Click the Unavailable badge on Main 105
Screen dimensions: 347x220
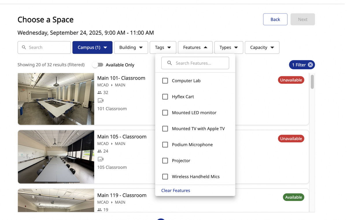[291, 139]
